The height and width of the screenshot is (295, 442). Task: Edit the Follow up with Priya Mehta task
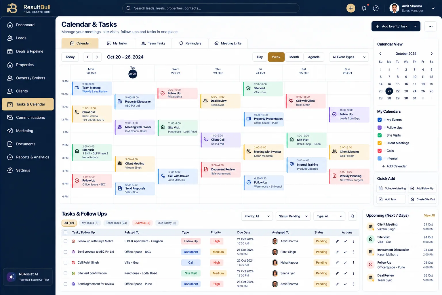pyautogui.click(x=337, y=241)
